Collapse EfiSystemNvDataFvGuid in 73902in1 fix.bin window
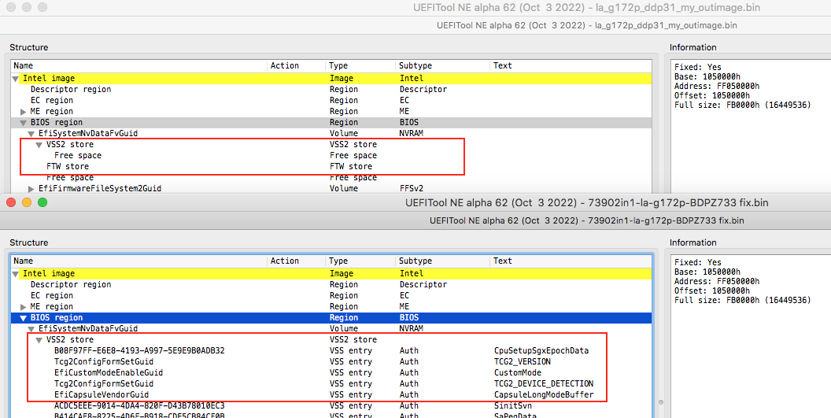The image size is (831, 418). pyautogui.click(x=31, y=329)
